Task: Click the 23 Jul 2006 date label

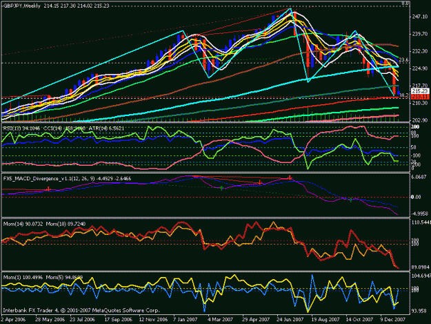Action: tap(82, 320)
